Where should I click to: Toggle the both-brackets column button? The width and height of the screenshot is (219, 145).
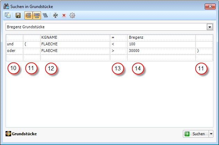(37, 15)
